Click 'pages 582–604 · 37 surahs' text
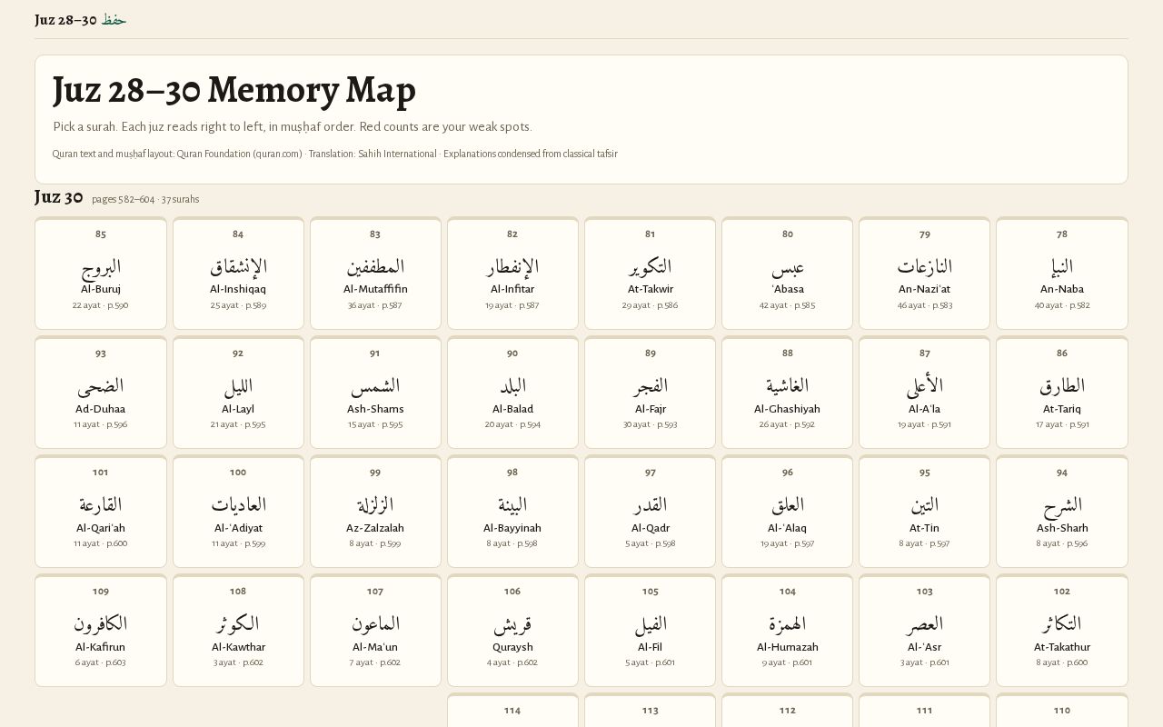1163x727 pixels. pos(145,199)
